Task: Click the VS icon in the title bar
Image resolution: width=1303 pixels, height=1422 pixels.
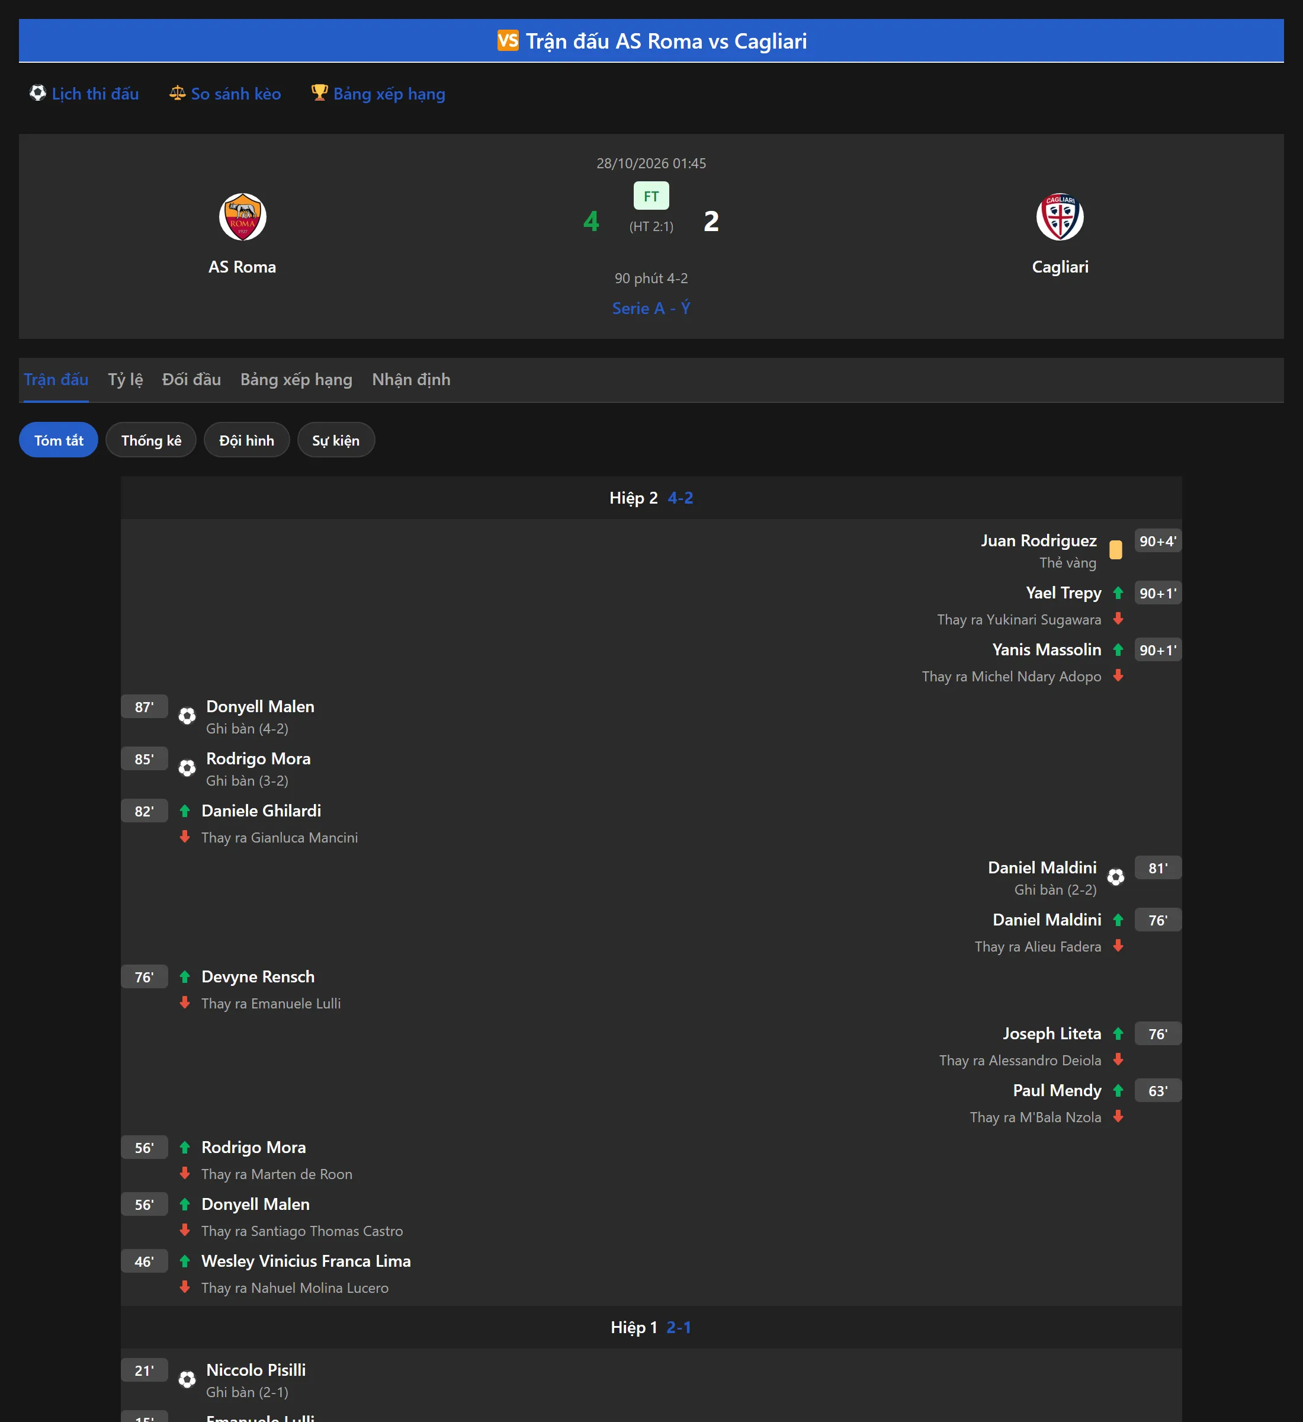Action: [508, 40]
